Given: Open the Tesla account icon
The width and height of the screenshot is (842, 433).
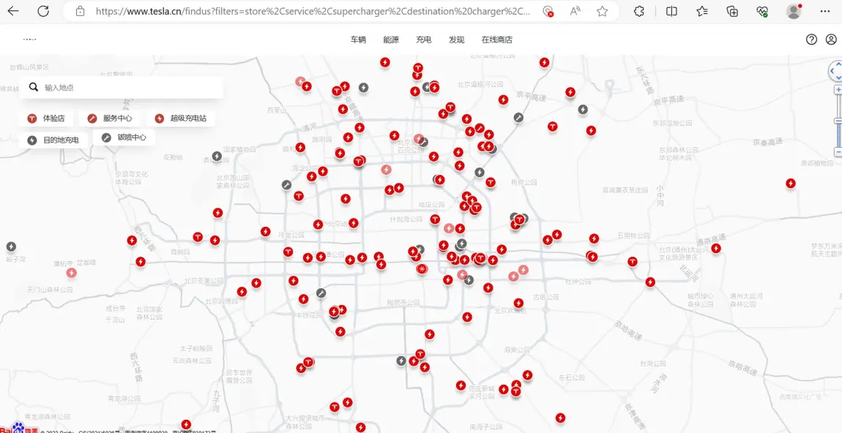Looking at the screenshot, I should (x=831, y=39).
